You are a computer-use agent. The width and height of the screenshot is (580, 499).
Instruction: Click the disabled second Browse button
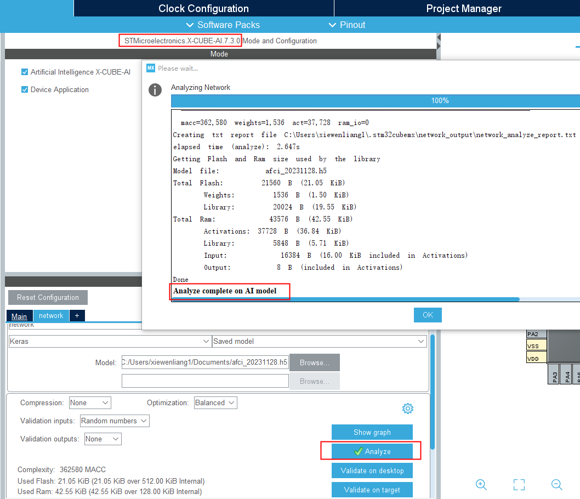tap(315, 381)
